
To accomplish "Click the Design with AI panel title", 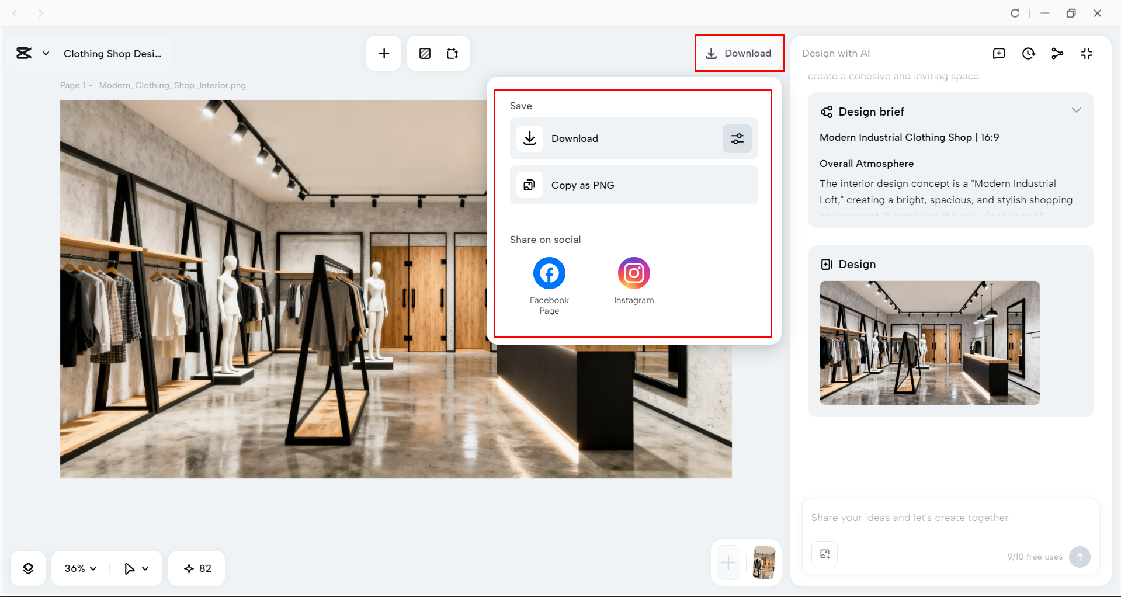I will [835, 53].
